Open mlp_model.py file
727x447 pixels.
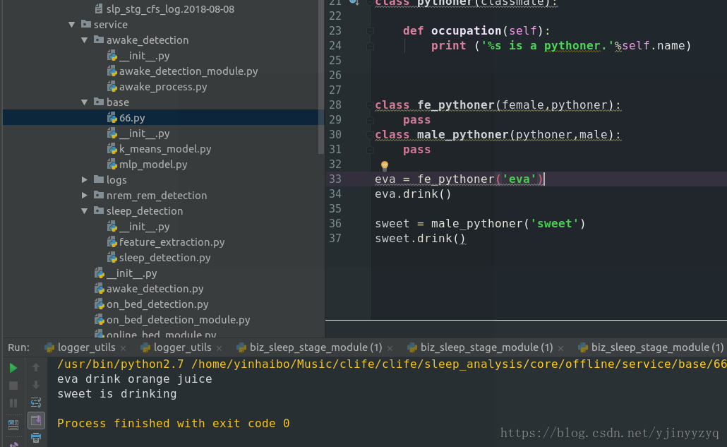click(153, 165)
